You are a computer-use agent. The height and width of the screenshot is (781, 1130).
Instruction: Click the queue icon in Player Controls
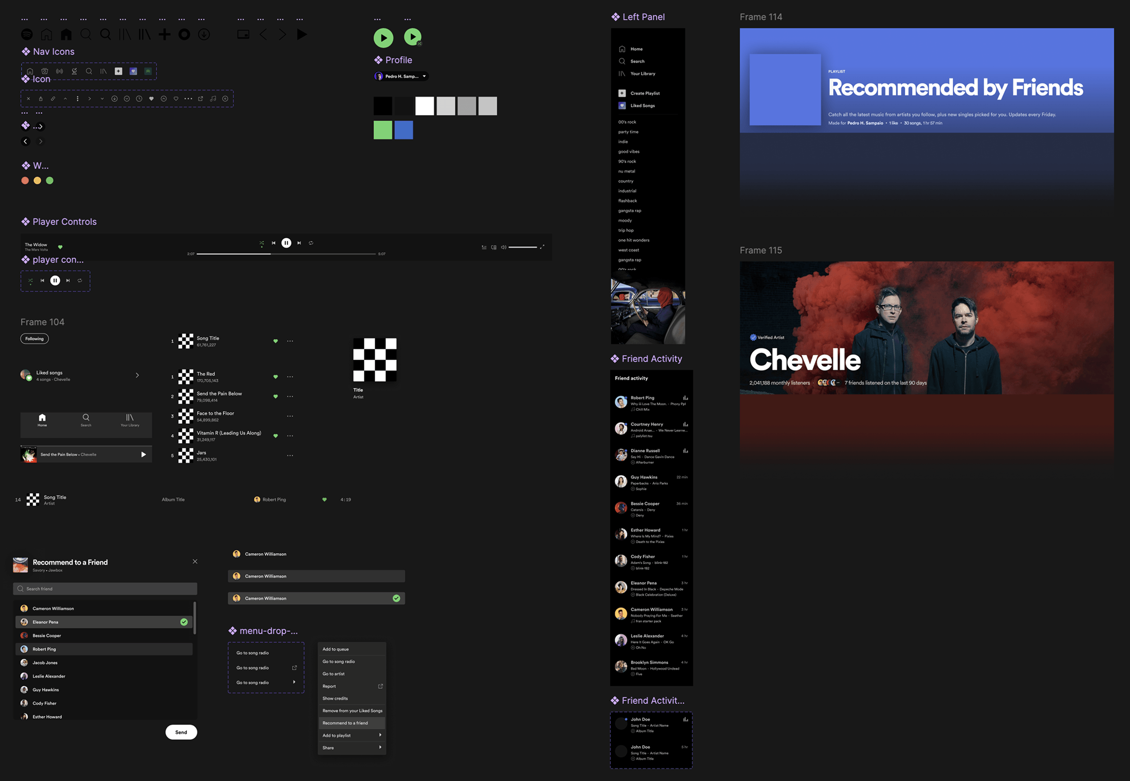click(483, 247)
